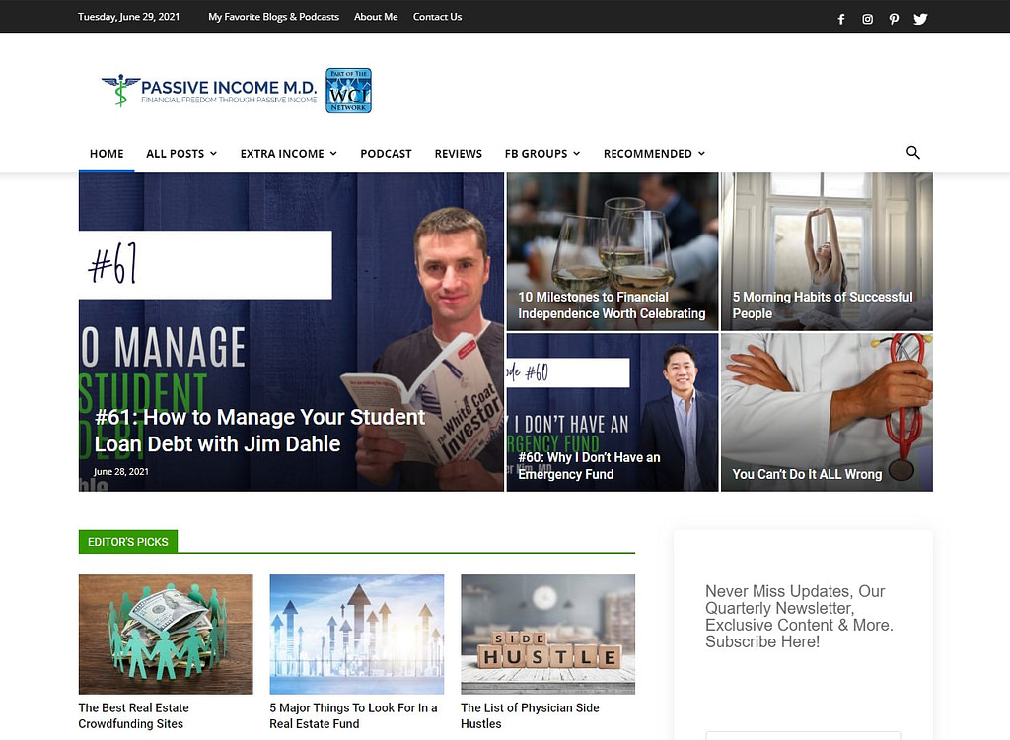
Task: Click the newsletter input field below the text
Action: 803,735
